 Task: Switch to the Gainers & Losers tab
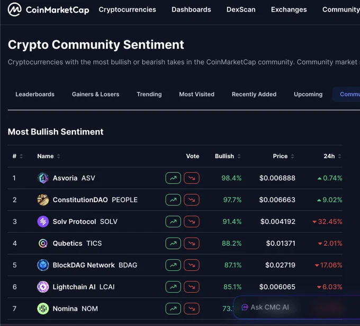pyautogui.click(x=95, y=94)
